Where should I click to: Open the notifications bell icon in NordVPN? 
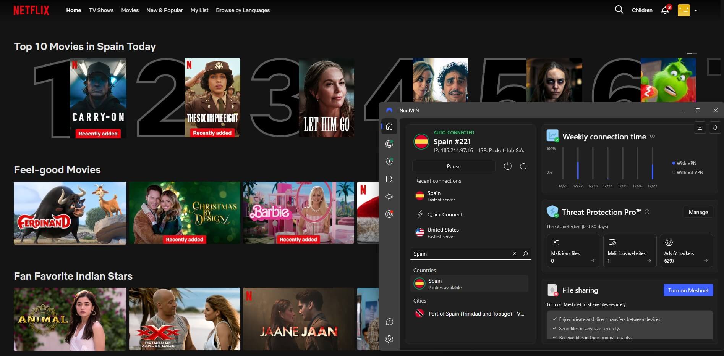pos(715,127)
